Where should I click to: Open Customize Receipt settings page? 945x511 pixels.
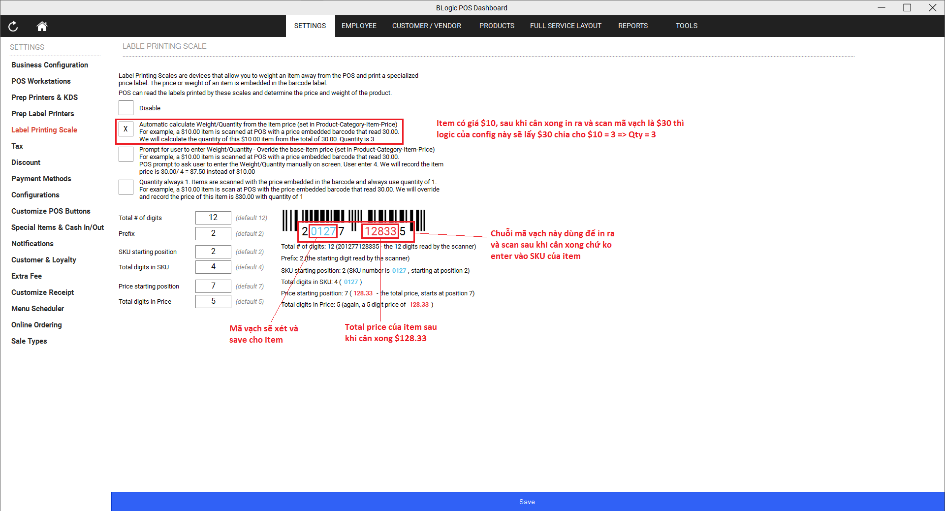(43, 292)
